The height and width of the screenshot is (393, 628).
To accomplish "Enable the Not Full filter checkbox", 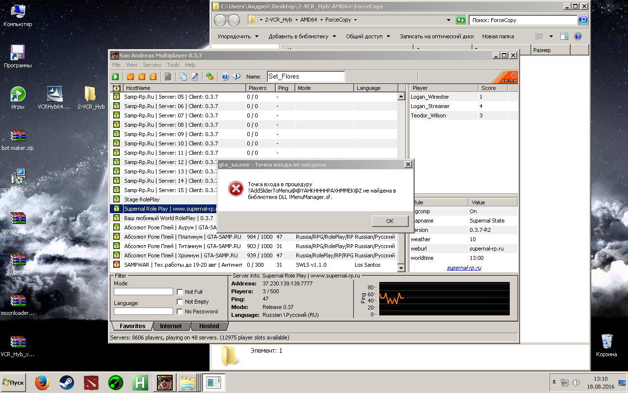I will (x=180, y=292).
